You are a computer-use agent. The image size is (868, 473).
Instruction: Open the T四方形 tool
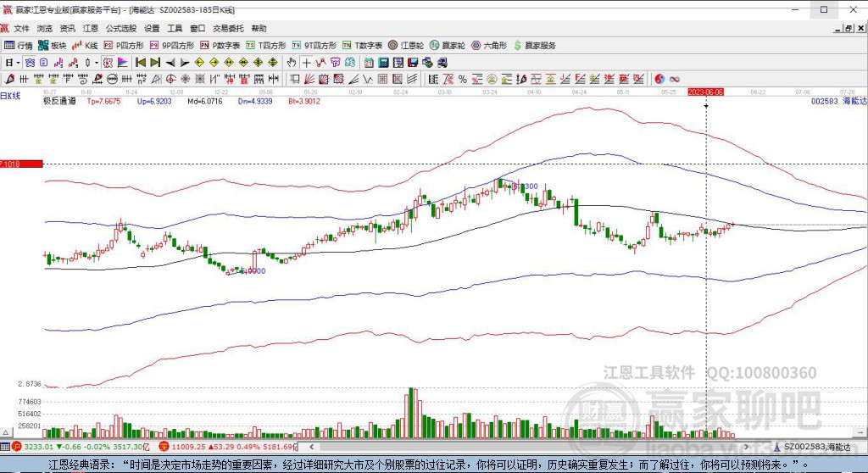click(x=265, y=46)
